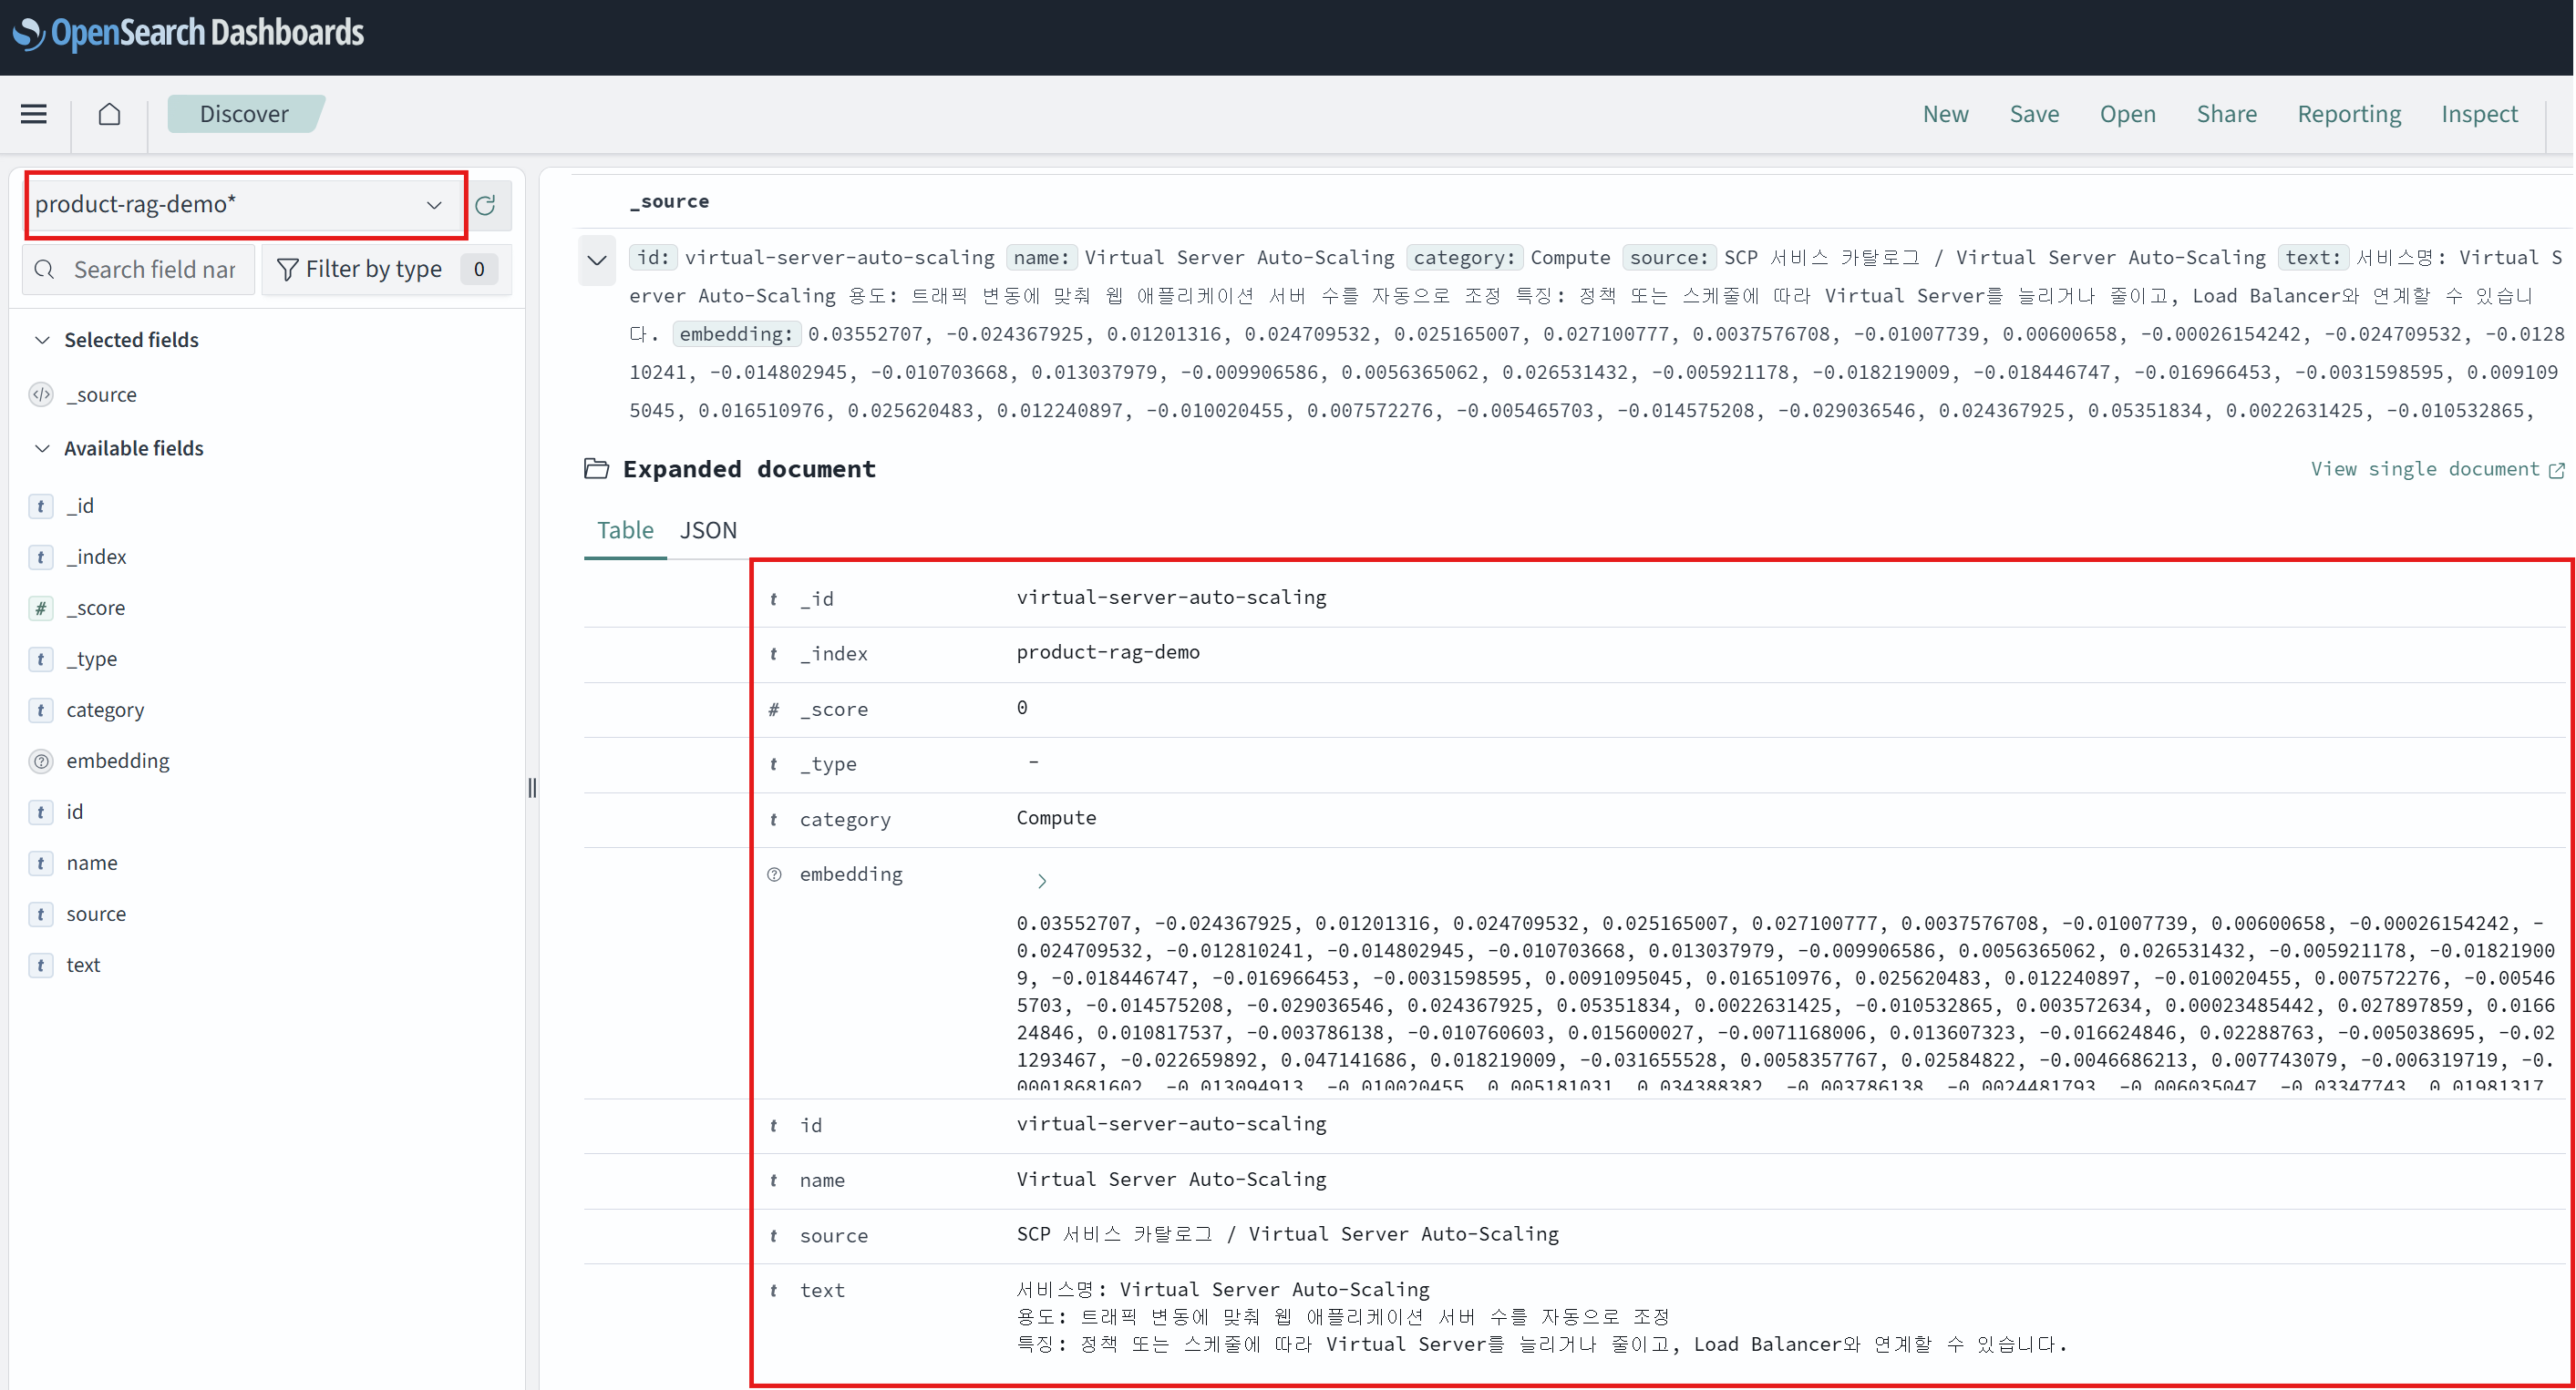The width and height of the screenshot is (2576, 1390).
Task: Click the Discover breadcrumb
Action: click(x=244, y=114)
